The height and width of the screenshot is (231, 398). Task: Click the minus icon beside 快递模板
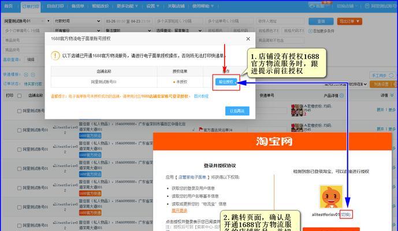33,74
